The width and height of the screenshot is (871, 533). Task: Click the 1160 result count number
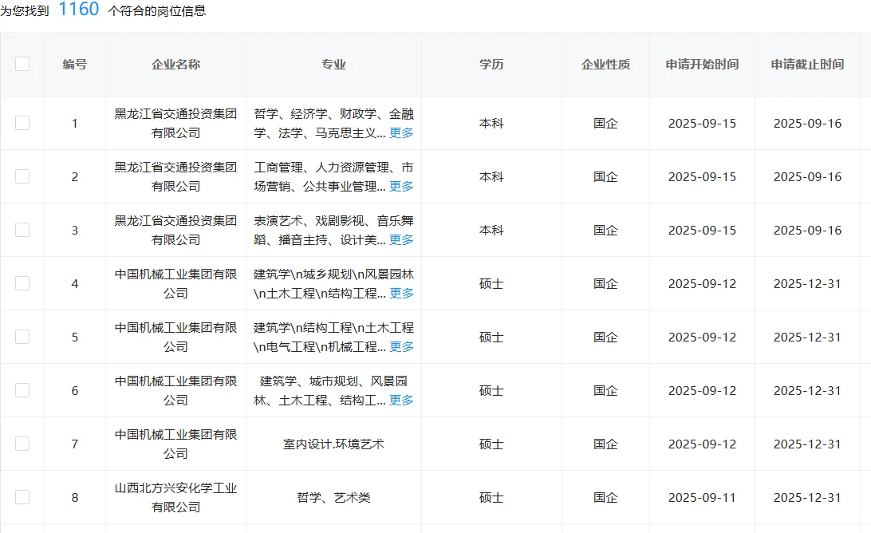pos(79,9)
